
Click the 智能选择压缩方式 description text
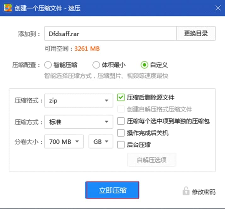point(106,76)
